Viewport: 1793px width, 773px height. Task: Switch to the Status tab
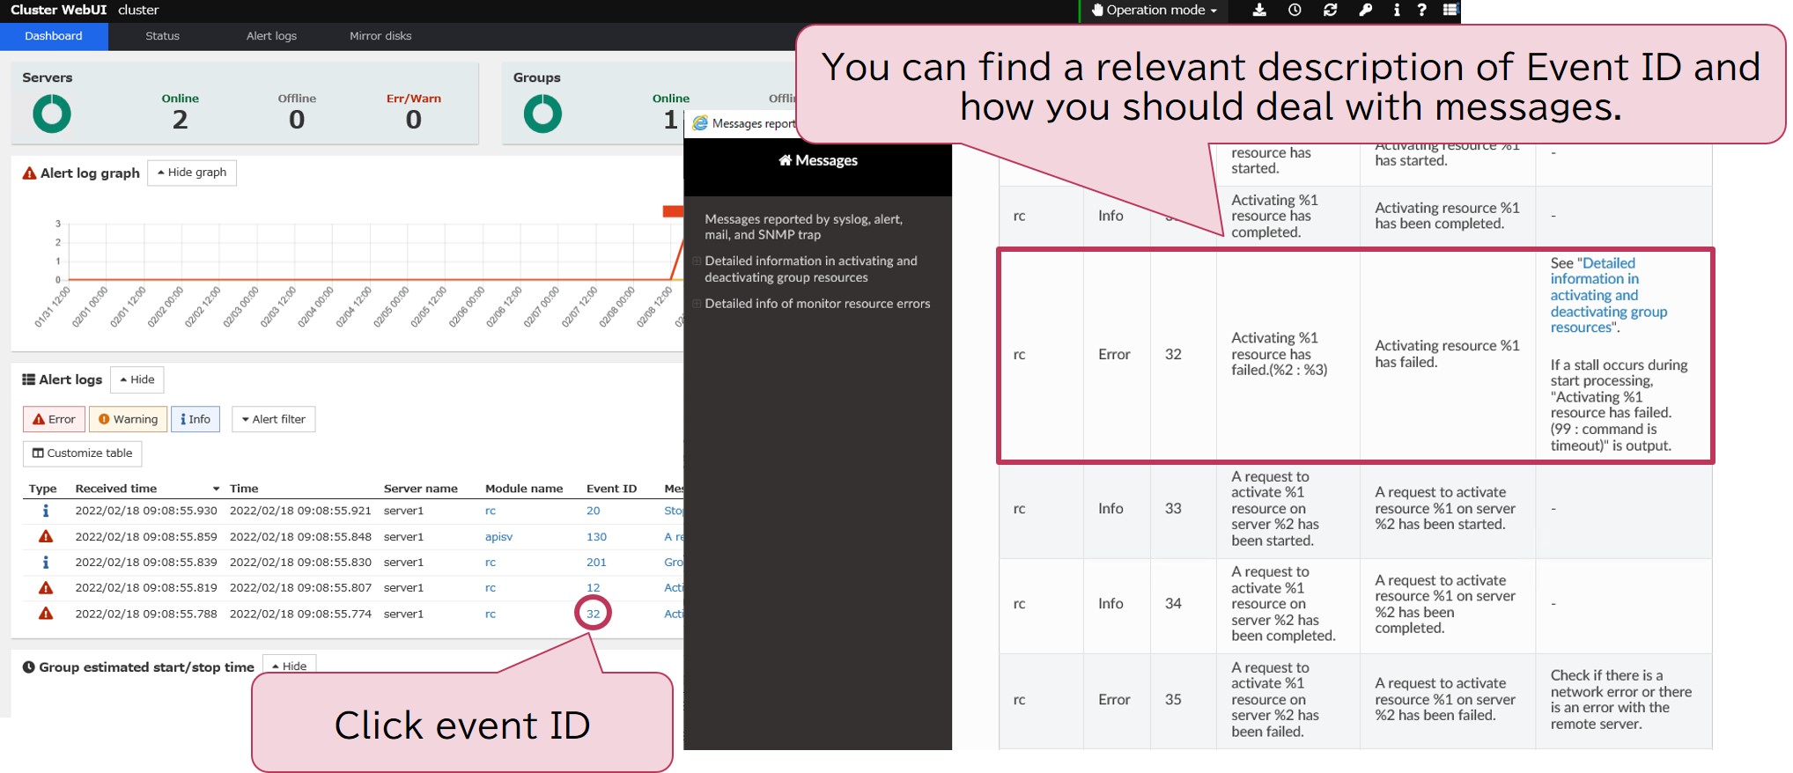coord(162,36)
